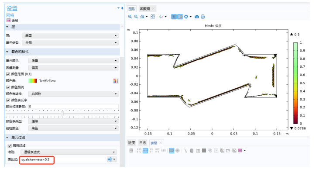Open the zoom box dropdown arrow

coord(147,17)
